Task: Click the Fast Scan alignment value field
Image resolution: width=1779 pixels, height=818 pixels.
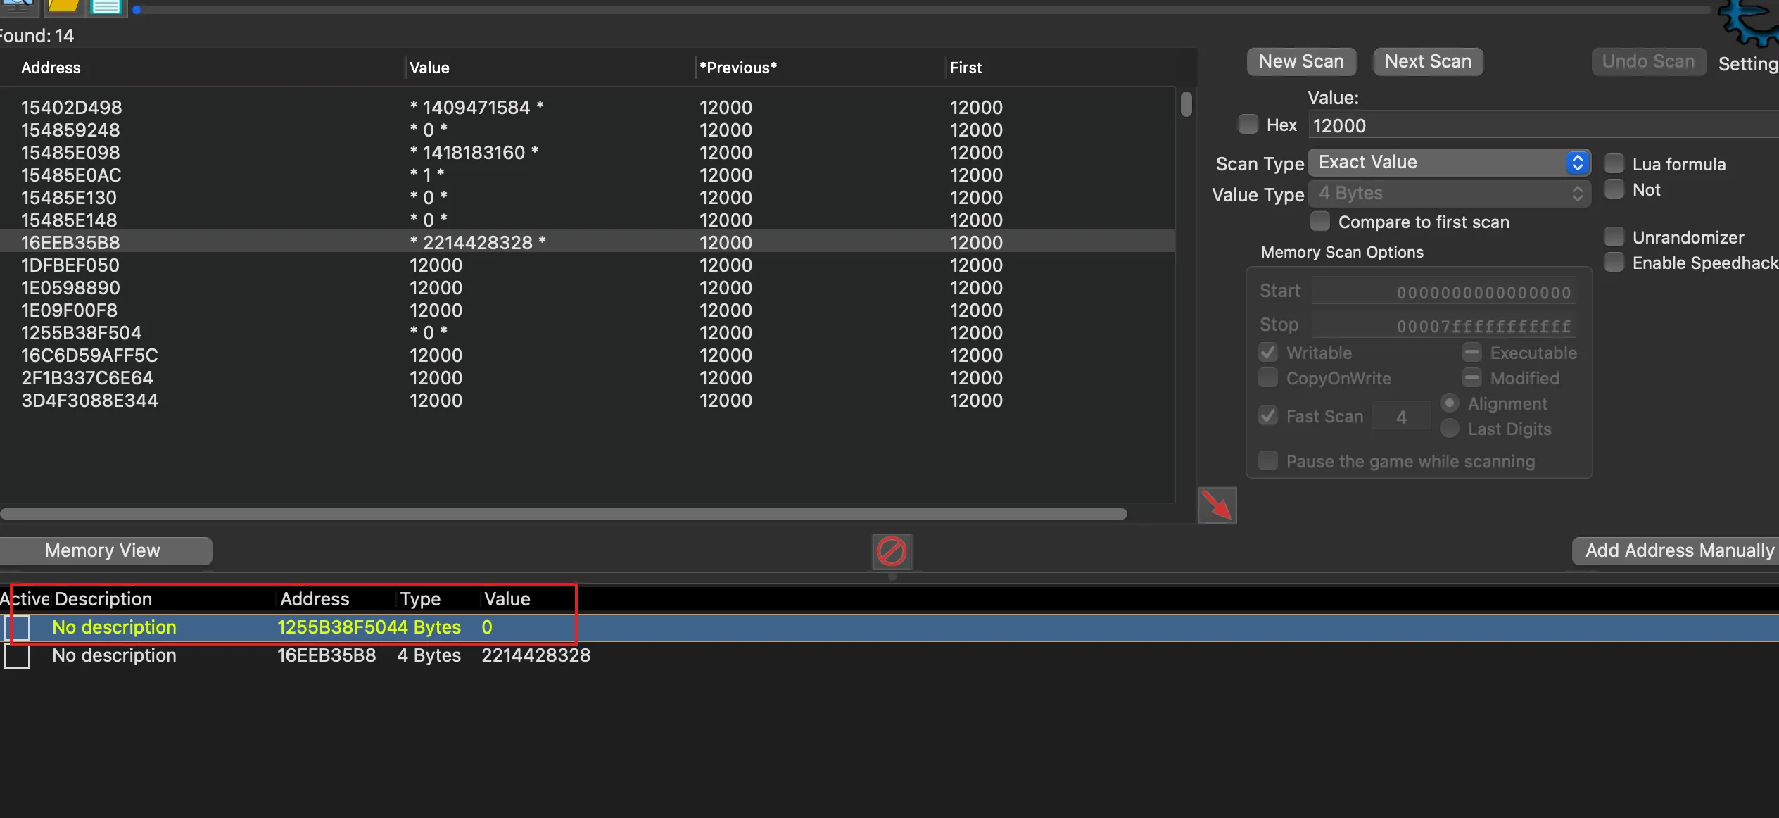Action: pos(1401,417)
